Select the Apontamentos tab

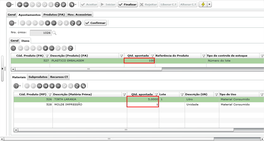pyautogui.click(x=29, y=15)
